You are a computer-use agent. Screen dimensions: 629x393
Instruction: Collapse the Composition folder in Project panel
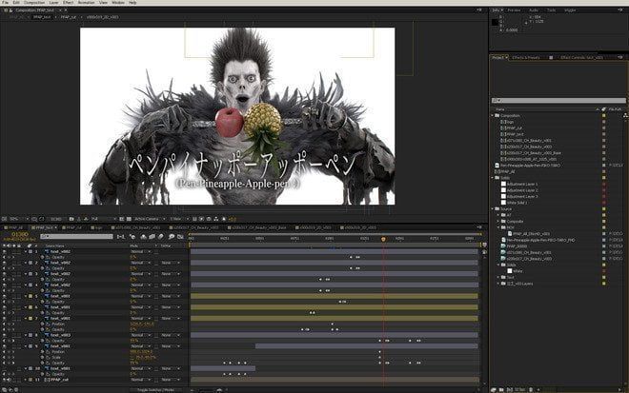(x=493, y=115)
